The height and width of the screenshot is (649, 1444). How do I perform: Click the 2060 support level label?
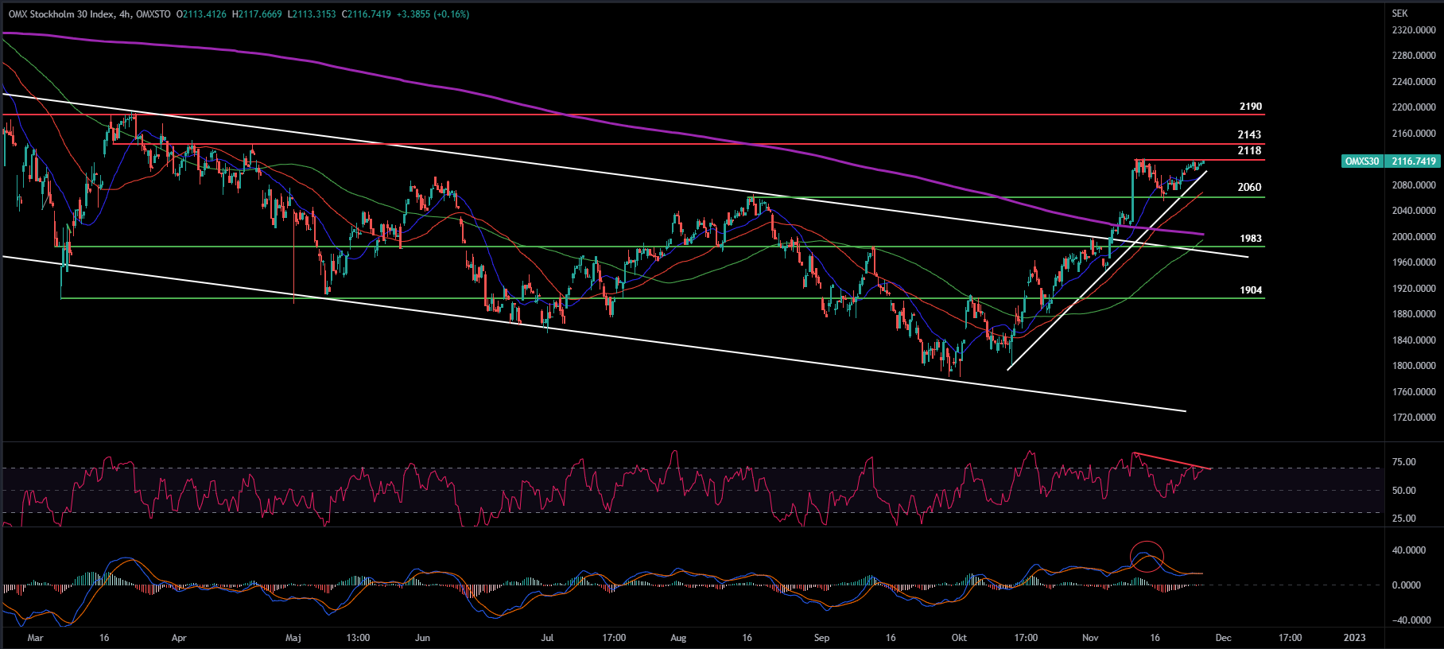[1248, 187]
